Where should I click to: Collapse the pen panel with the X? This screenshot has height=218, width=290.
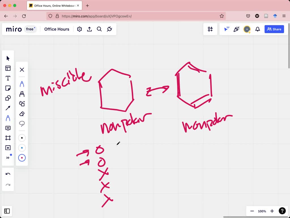(22, 70)
